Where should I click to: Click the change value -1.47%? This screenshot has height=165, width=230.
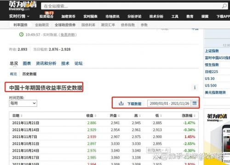190,123
